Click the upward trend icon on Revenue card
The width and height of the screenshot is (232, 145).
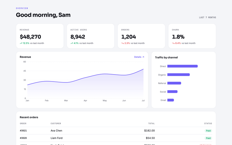pos(21,43)
